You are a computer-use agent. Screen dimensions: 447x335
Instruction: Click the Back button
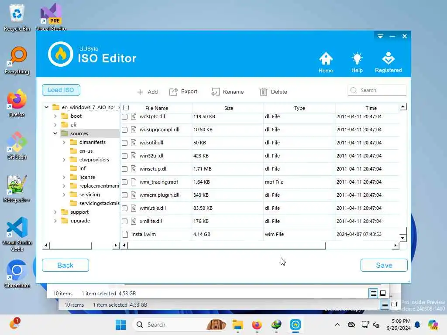[x=65, y=265]
